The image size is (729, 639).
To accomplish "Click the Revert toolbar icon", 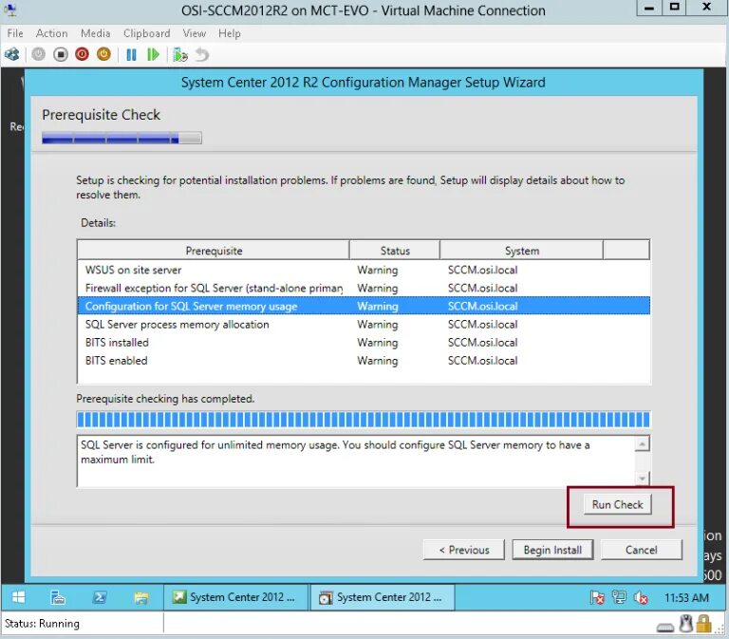I will pyautogui.click(x=202, y=55).
